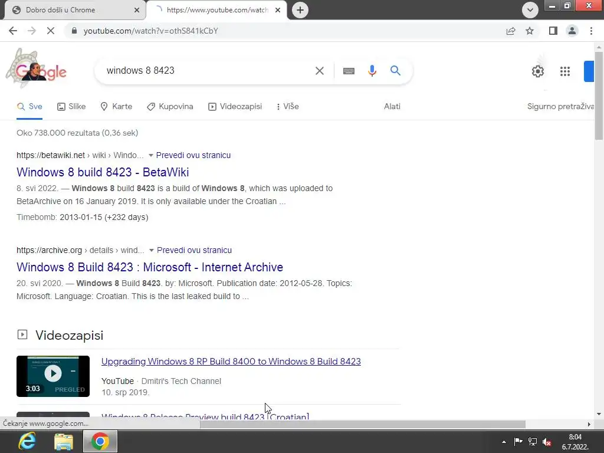Click the horizontal scrollbar thumb

pos(363,424)
